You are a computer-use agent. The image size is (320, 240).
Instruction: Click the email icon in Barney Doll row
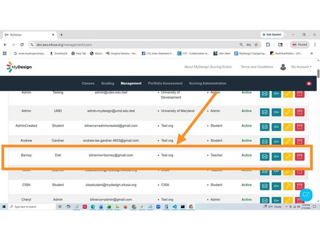[265, 157]
